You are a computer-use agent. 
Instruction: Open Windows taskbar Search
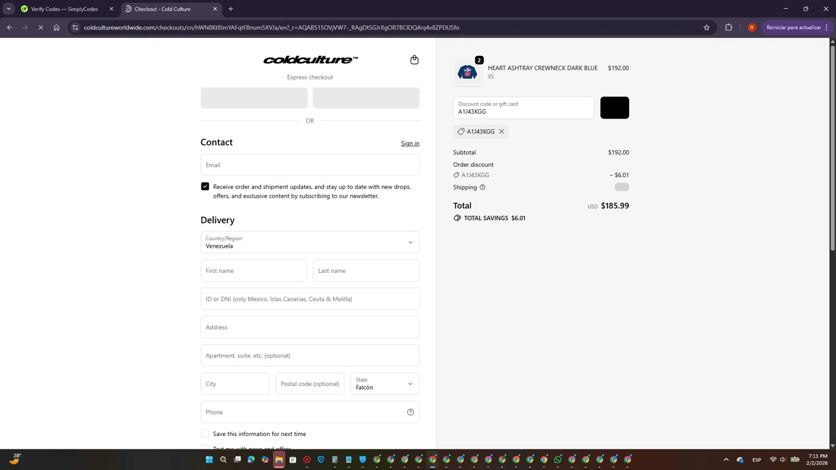[223, 459]
